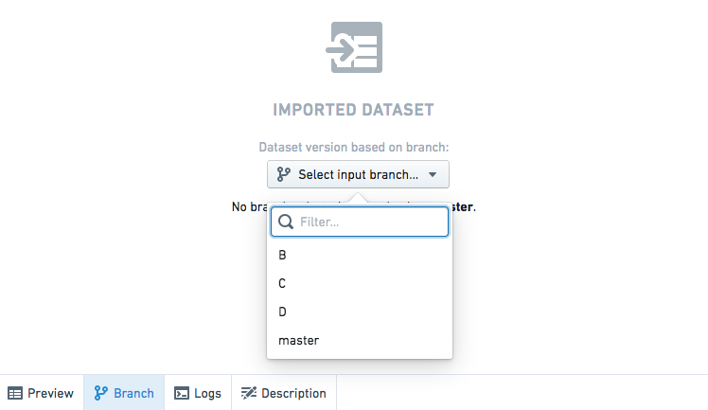This screenshot has height=410, width=708.
Task: Click the pencil icon on the Description tab
Action: coord(248,393)
